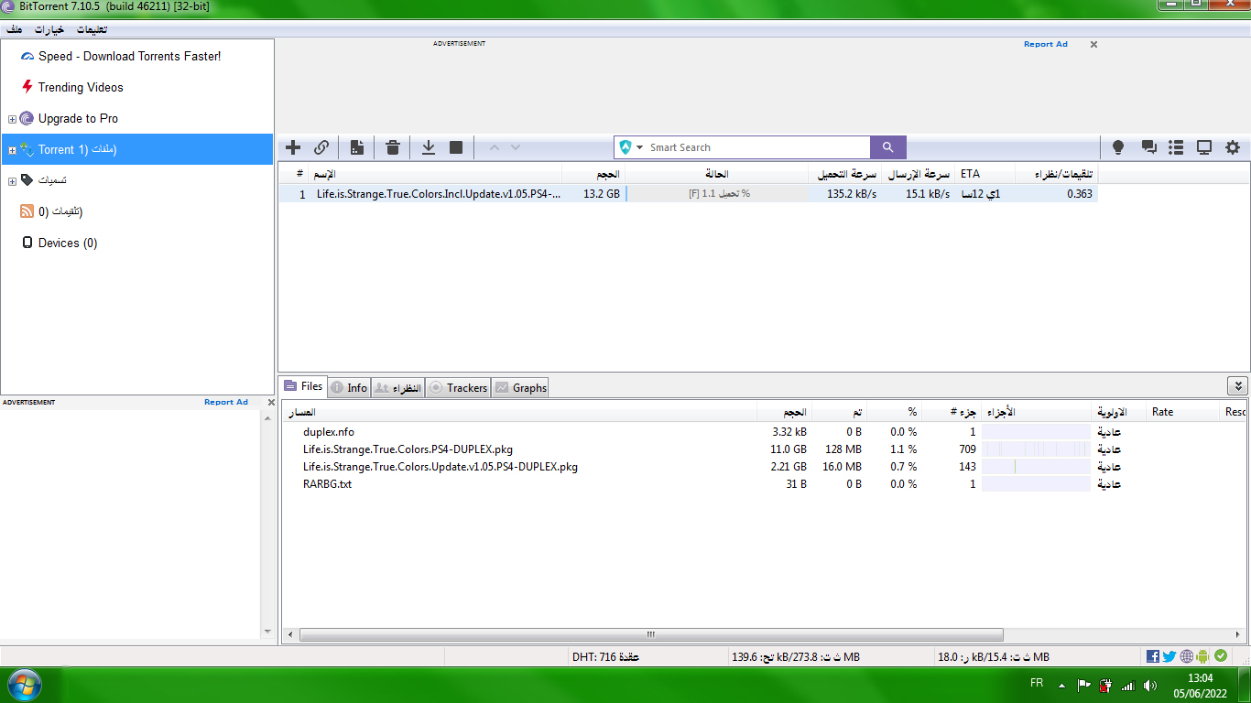Image resolution: width=1251 pixels, height=703 pixels.
Task: Click the Create New Torrent icon
Action: (357, 147)
